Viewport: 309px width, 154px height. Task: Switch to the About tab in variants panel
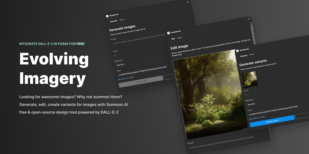(252, 55)
